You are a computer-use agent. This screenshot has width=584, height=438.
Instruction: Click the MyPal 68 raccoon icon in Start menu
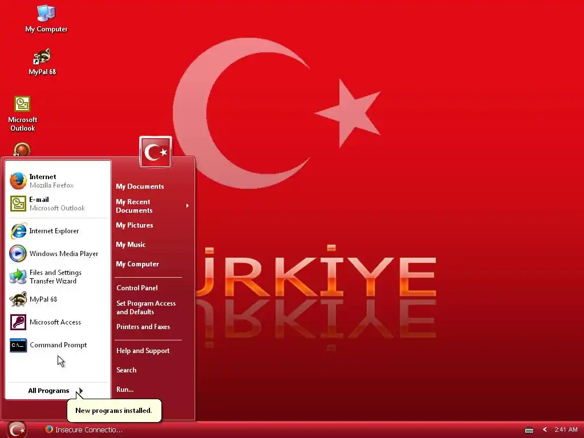18,299
